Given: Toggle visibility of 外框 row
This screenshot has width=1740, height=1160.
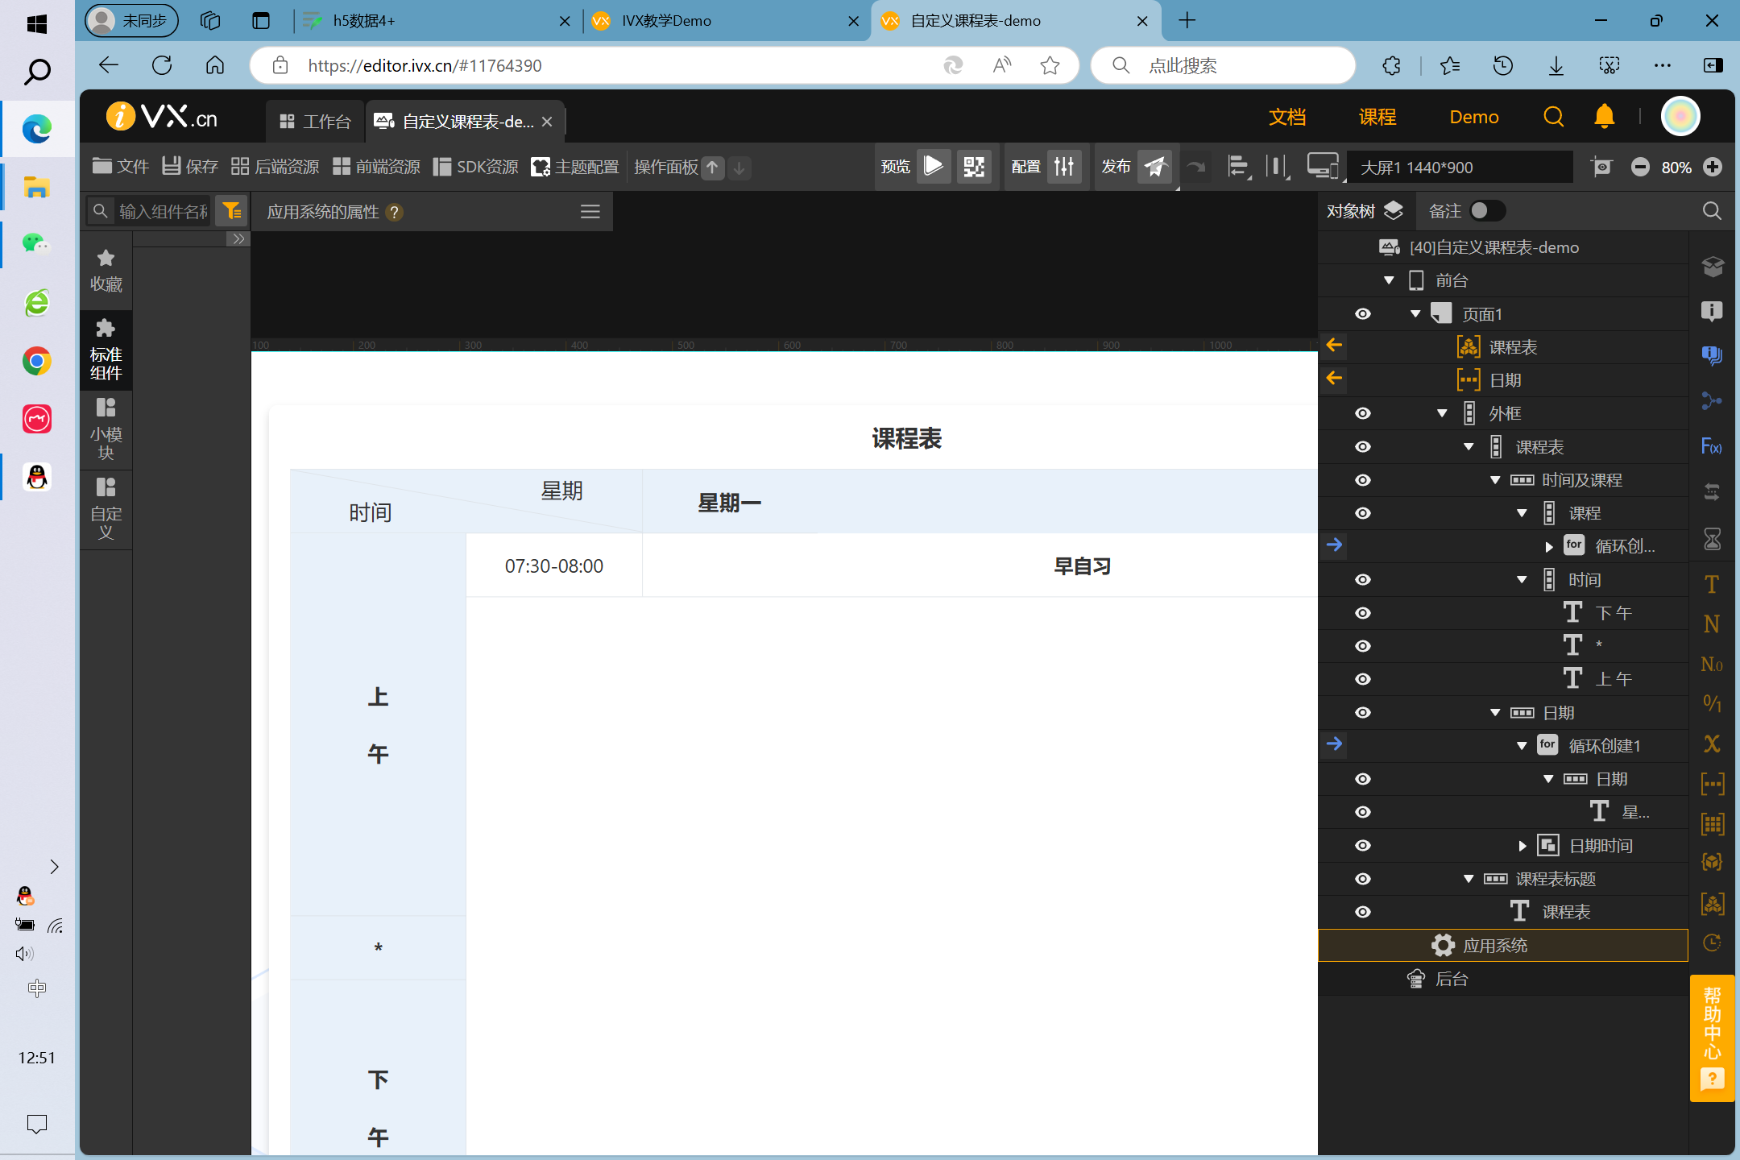Looking at the screenshot, I should 1363,413.
